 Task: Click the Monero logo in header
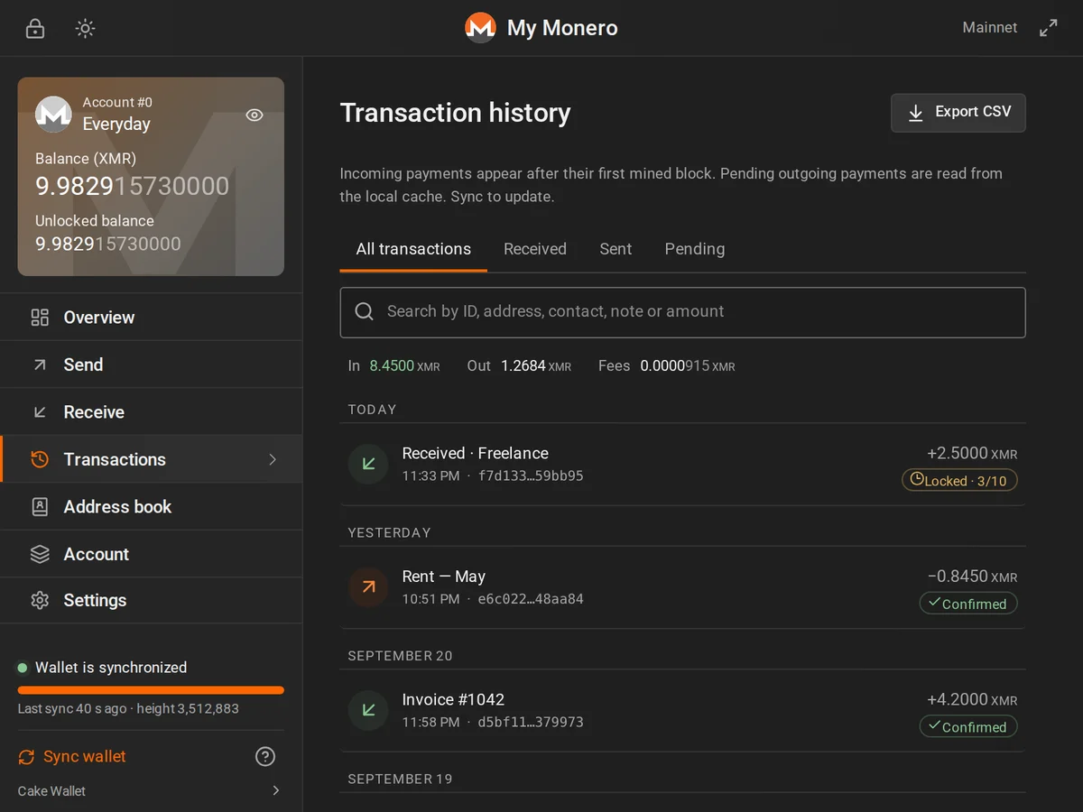pyautogui.click(x=480, y=28)
